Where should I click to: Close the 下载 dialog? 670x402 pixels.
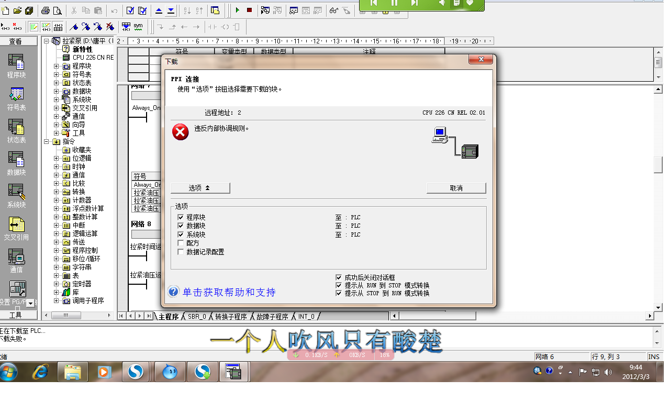coord(481,60)
